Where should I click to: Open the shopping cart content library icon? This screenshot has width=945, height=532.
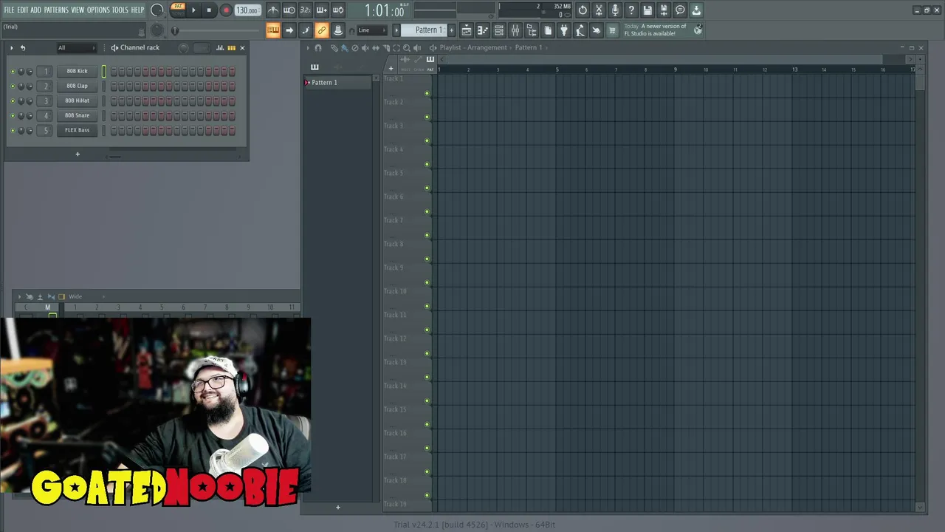612,30
